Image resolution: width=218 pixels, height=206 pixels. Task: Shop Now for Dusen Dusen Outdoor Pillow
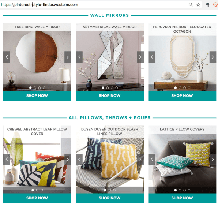(110, 198)
